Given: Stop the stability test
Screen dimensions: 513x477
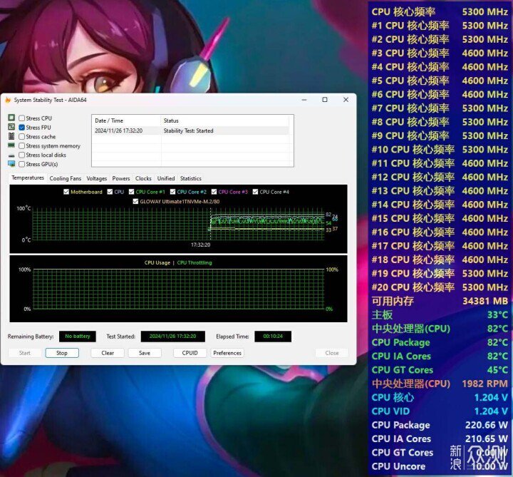Looking at the screenshot, I should [x=62, y=353].
